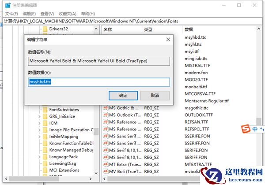The image size is (265, 185).
Task: Open the 收藏夹(A) menu
Action: click(x=68, y=14)
